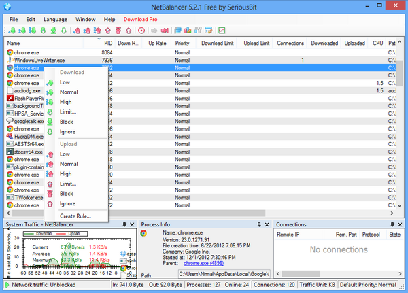Image resolution: width=408 pixels, height=293 pixels.
Task: Click the process list scroll down arrow
Action: tap(400, 205)
